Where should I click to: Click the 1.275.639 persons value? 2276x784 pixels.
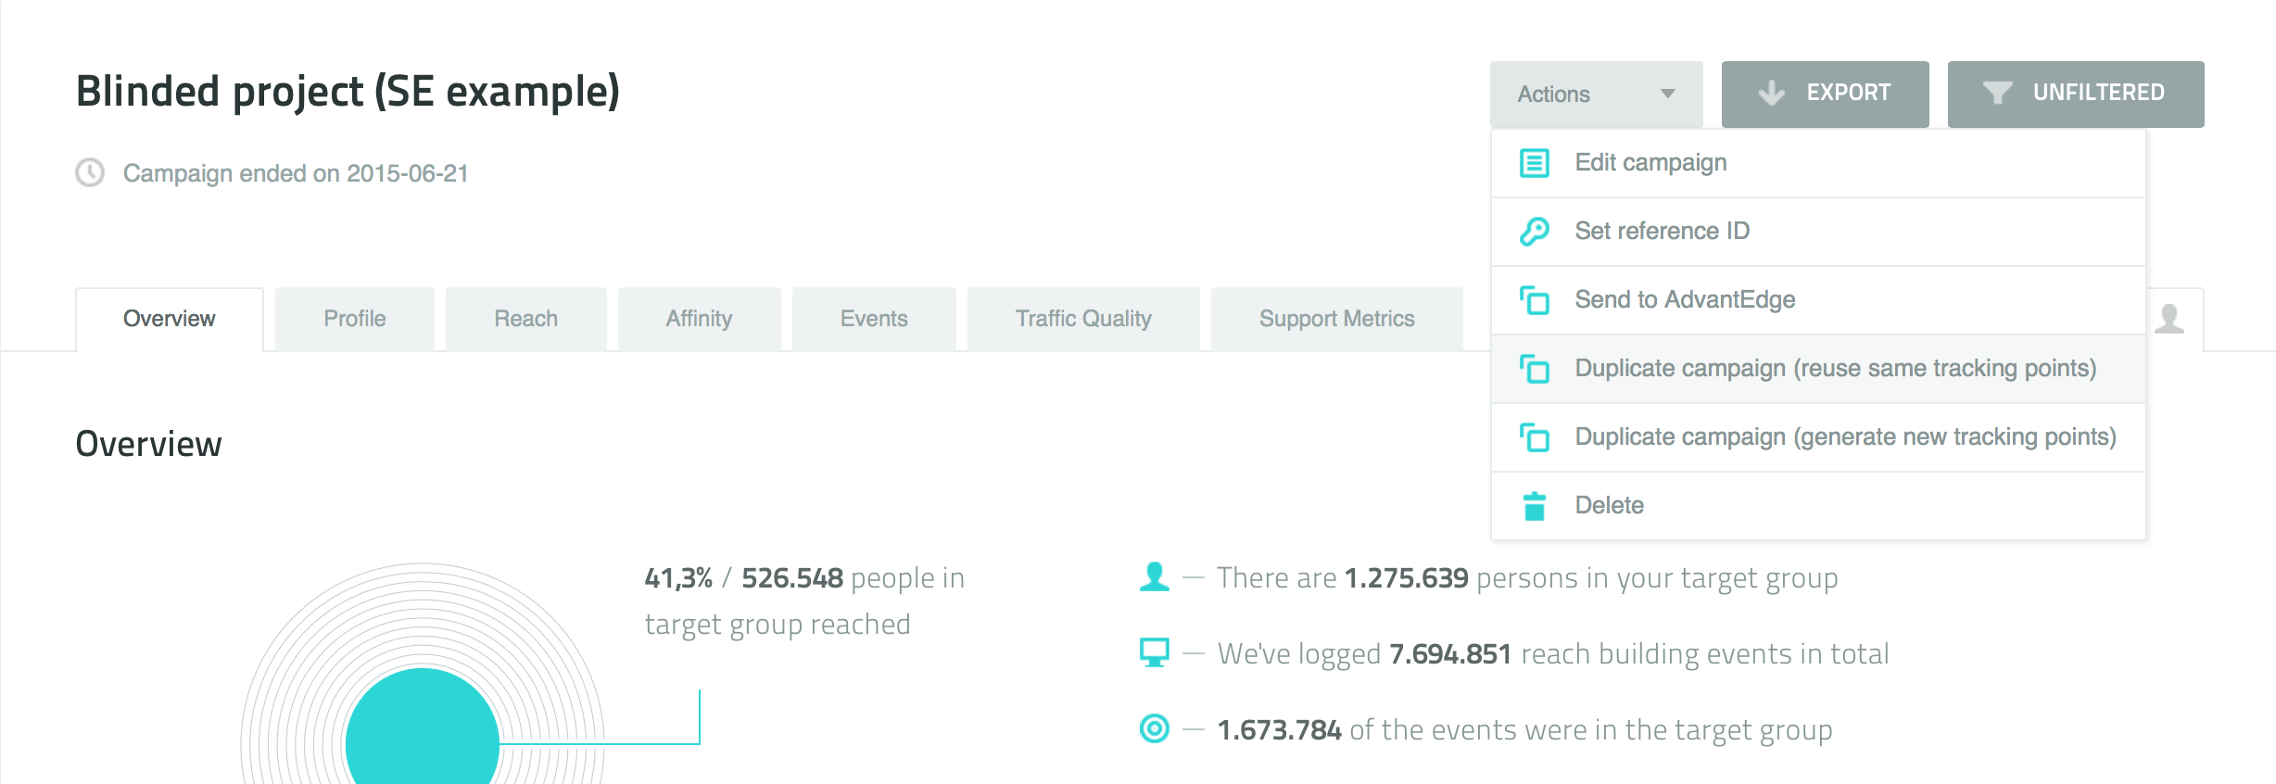coord(1406,578)
